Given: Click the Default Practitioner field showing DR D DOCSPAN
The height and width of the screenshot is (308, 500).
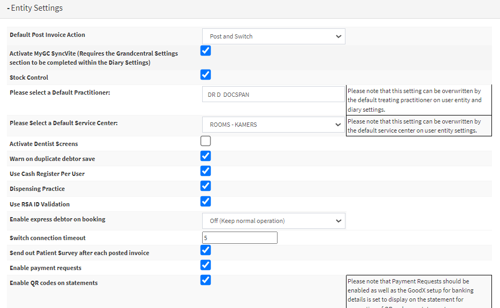Looking at the screenshot, I should [273, 95].
